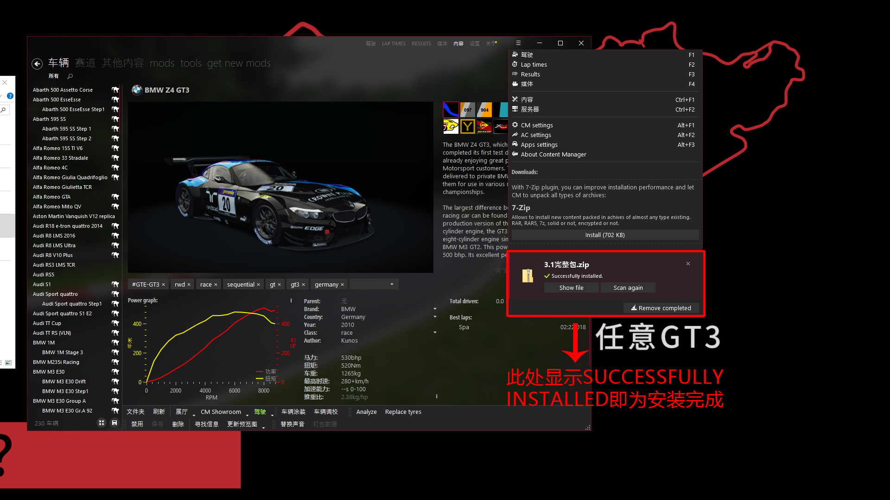Open the get new mods tab

click(x=239, y=63)
